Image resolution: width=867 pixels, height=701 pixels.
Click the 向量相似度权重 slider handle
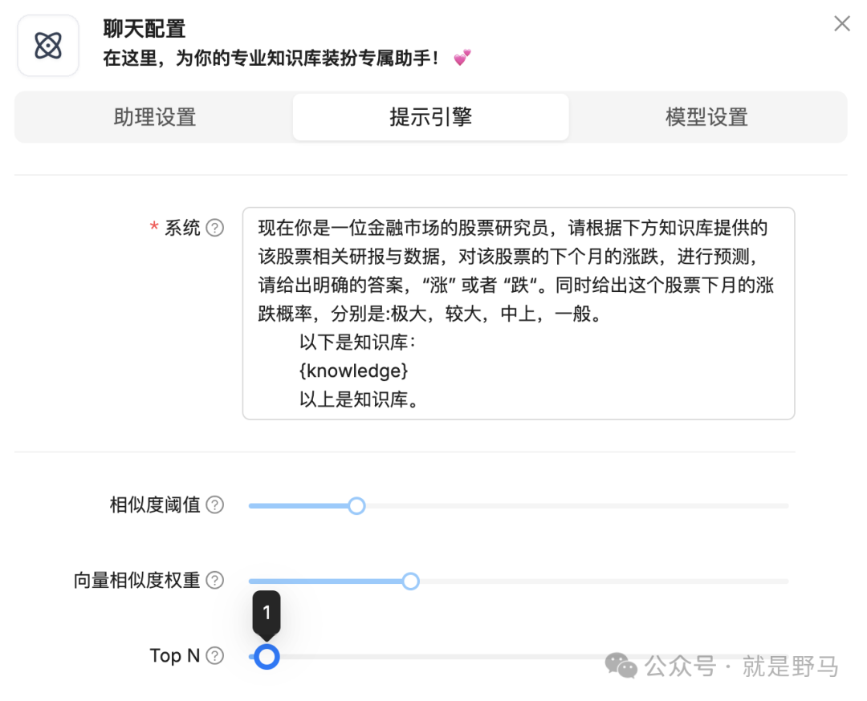click(x=410, y=581)
